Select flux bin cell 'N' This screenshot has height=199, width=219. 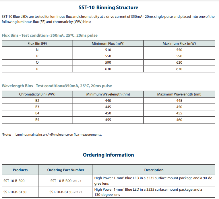pos(37,50)
